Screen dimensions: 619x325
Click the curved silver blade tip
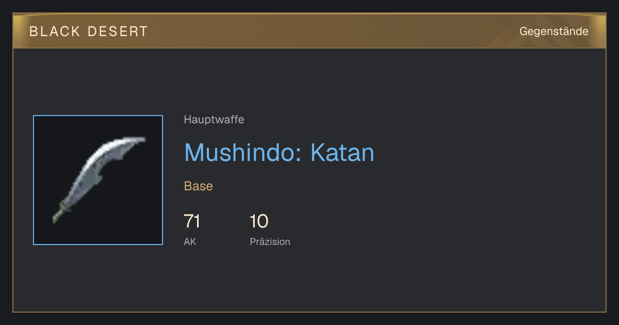click(134, 141)
